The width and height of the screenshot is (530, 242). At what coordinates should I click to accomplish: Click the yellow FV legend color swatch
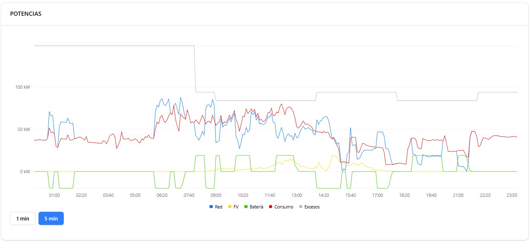click(x=229, y=207)
